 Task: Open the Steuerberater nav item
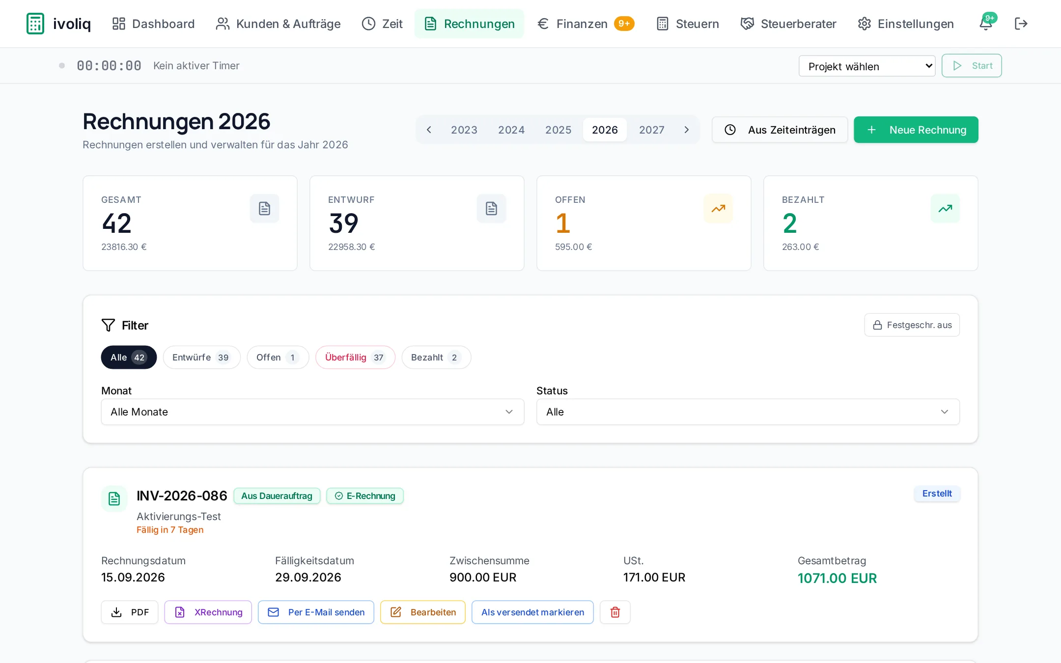click(788, 24)
